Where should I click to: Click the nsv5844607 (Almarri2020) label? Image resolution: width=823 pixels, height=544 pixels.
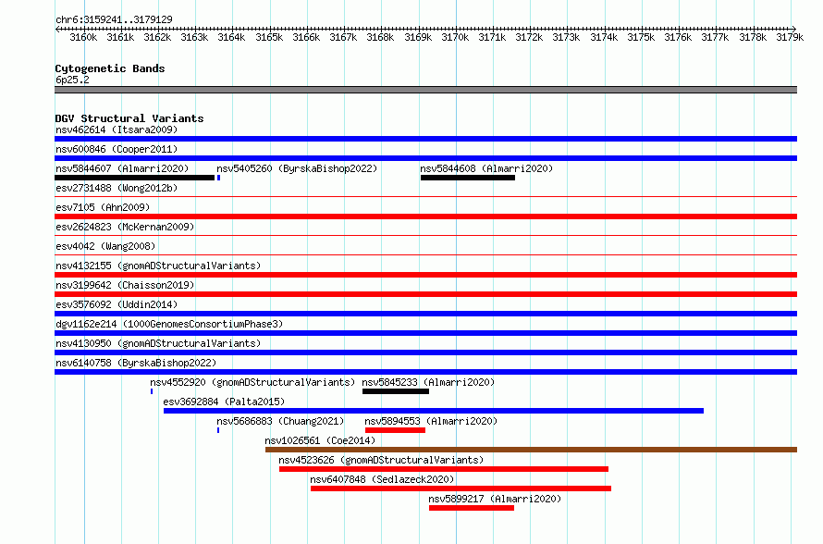click(122, 168)
